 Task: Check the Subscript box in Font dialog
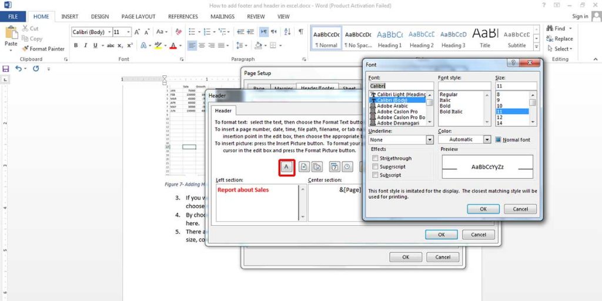[x=375, y=175]
